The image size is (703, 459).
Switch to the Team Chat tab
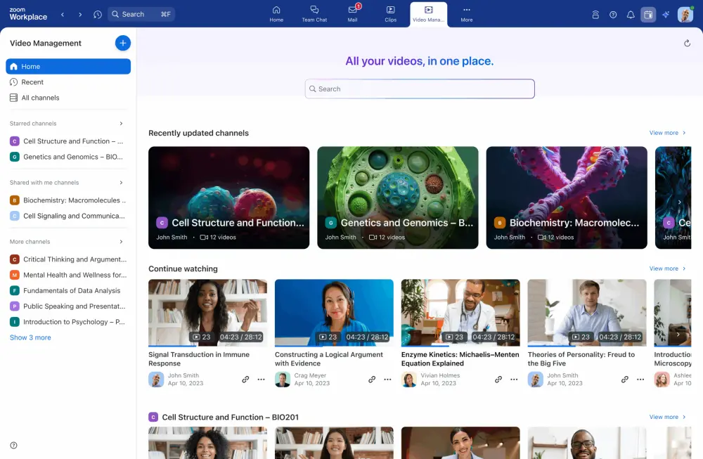[x=314, y=13]
